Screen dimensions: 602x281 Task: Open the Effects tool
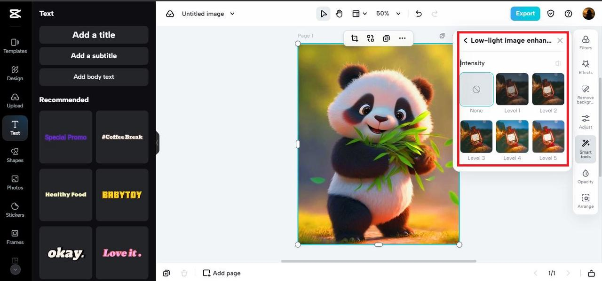[x=586, y=67]
